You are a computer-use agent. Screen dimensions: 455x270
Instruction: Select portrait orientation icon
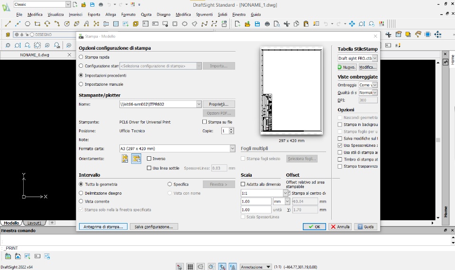click(125, 158)
